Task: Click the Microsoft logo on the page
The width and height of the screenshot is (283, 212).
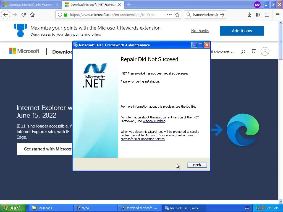Action: click(24, 51)
